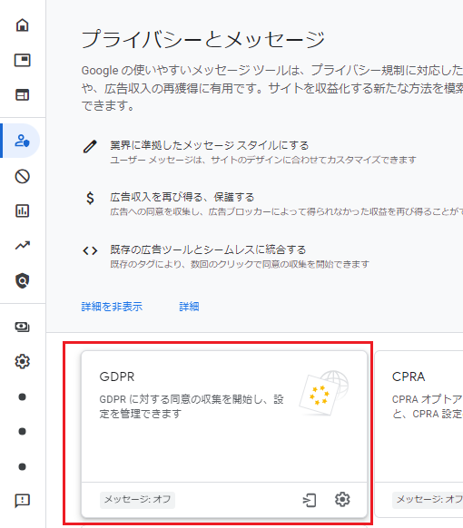
Task: Open the Optimization trend arrow icon
Action: coord(22,246)
